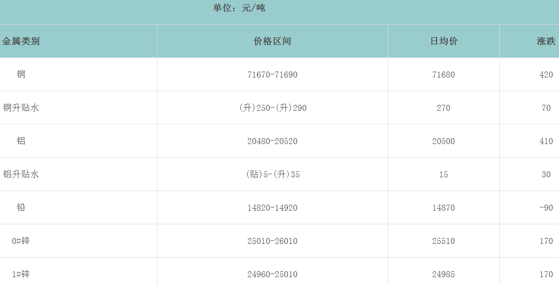This screenshot has height=284, width=559.
Task: Select the 1#锌 row label
Action: [x=21, y=274]
